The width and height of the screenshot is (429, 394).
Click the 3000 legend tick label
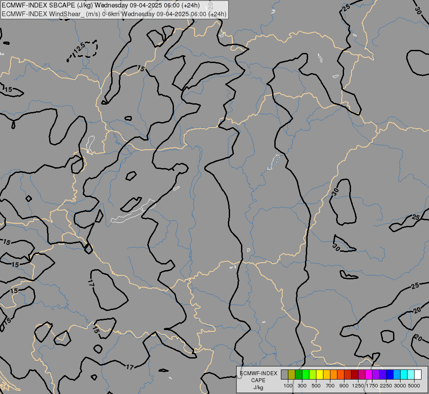[x=400, y=386]
